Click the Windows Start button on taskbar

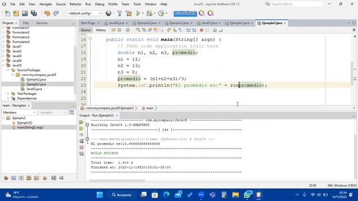tap(100, 195)
